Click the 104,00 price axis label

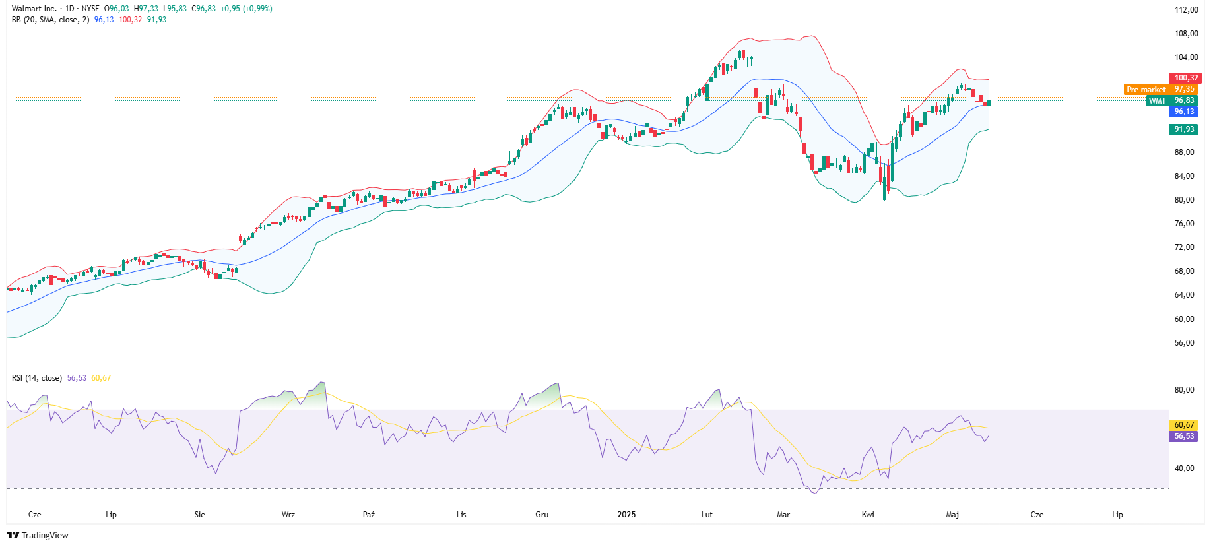point(1186,57)
